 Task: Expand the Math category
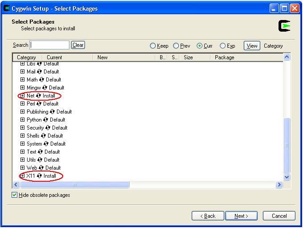(22, 80)
